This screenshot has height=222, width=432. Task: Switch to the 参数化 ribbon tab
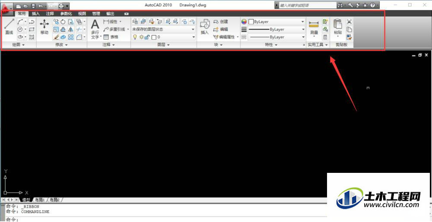[x=66, y=13]
